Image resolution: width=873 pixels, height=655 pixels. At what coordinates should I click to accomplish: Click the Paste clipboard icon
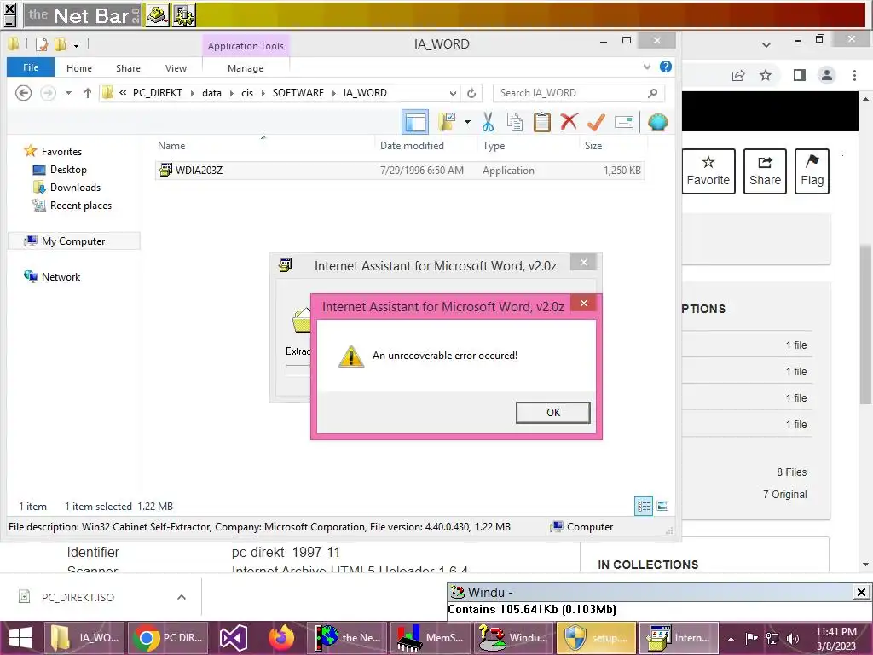coord(541,122)
